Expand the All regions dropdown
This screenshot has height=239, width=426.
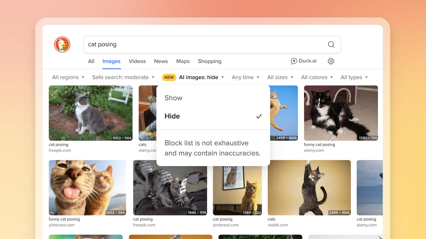pos(68,77)
